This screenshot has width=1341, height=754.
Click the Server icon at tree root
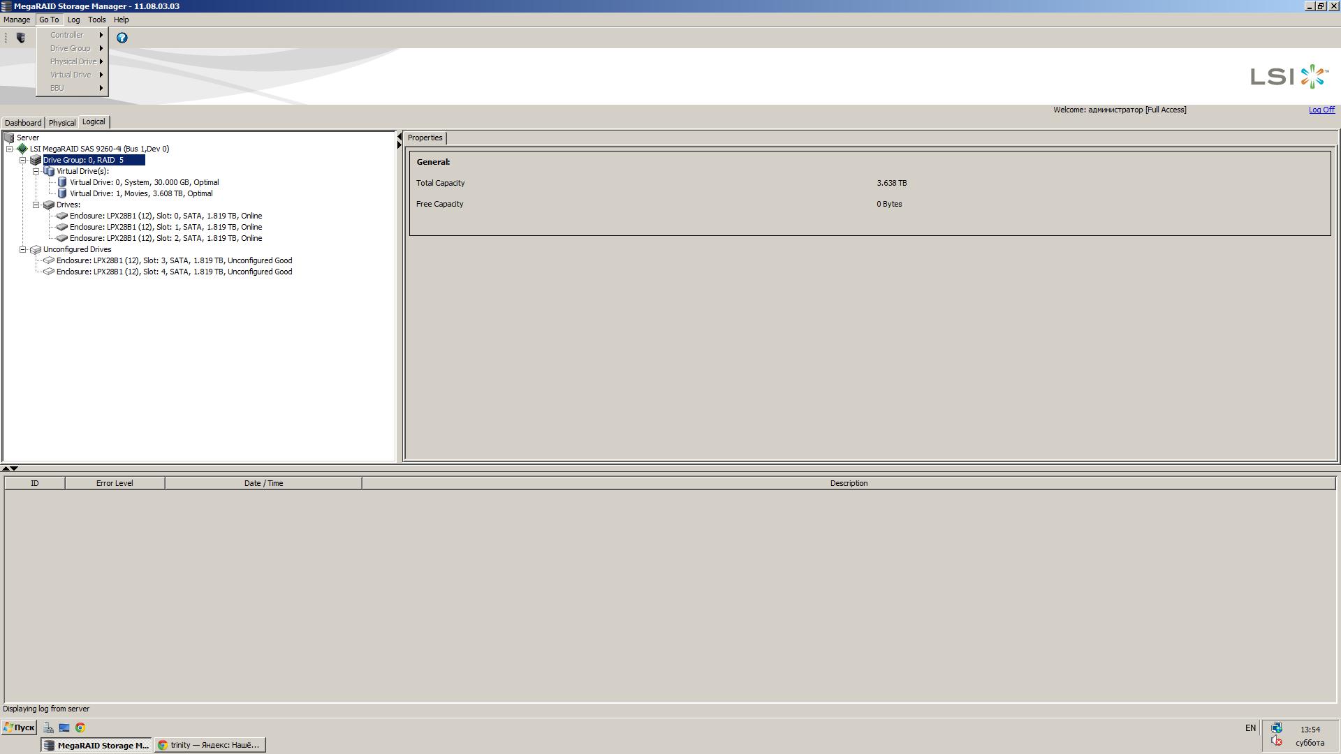point(9,138)
